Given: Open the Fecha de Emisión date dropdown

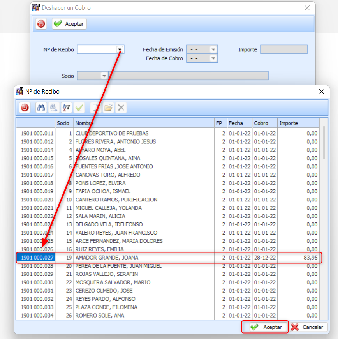Looking at the screenshot, I should [x=213, y=49].
